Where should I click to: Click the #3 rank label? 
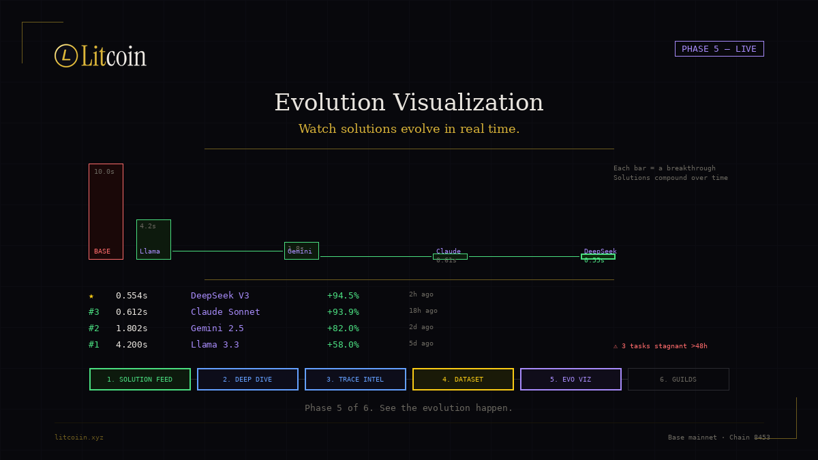(x=94, y=312)
